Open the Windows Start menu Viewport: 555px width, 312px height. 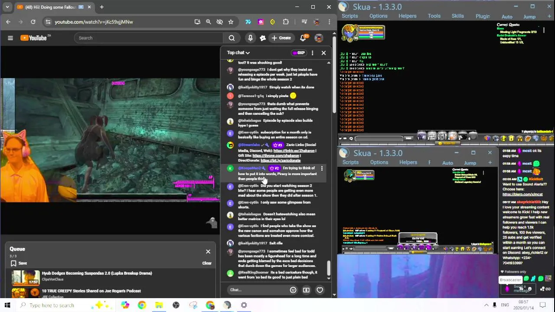point(7,305)
